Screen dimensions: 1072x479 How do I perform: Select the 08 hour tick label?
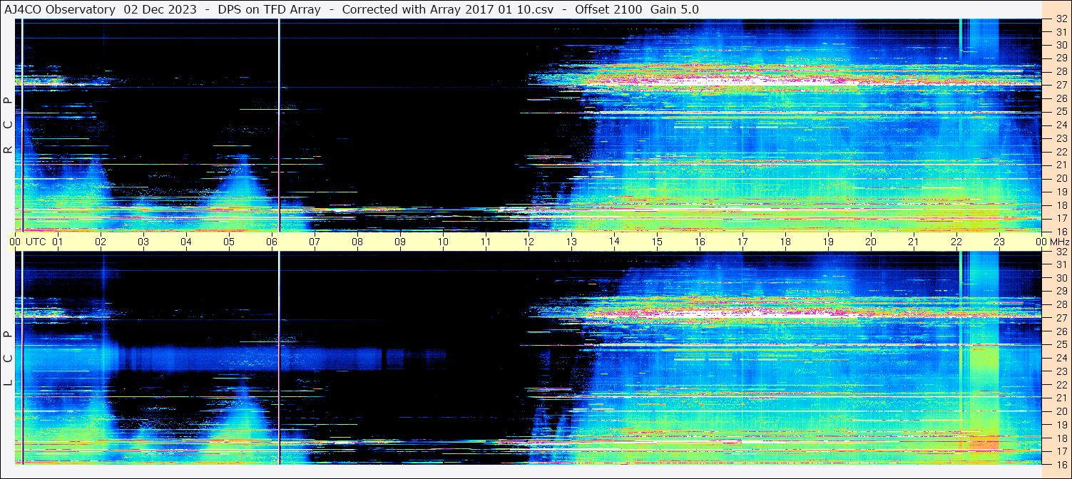[357, 242]
